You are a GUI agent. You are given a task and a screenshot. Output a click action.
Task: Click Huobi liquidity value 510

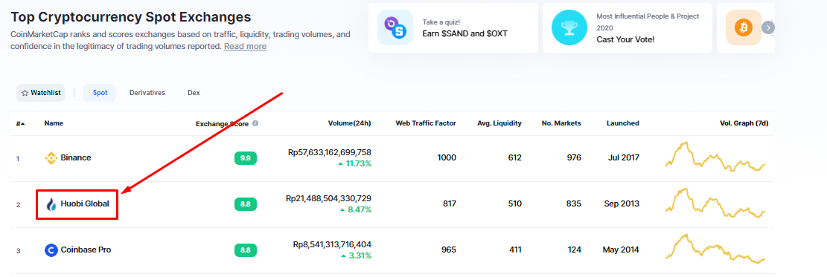tap(515, 203)
